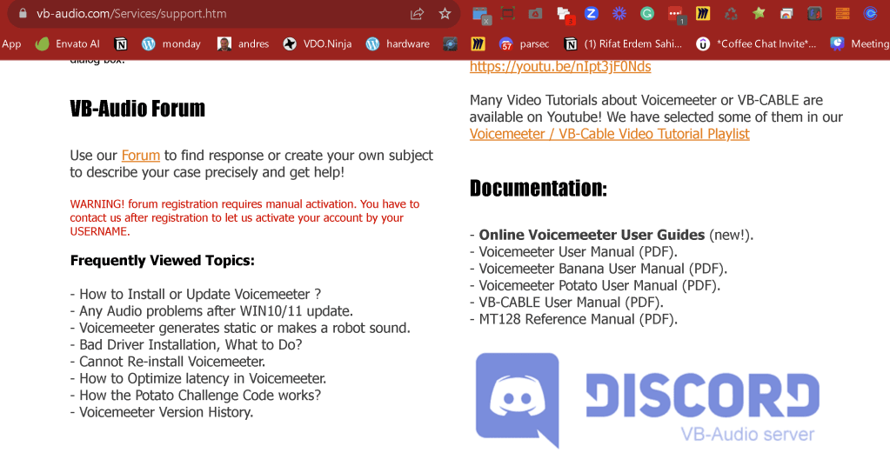
Task: Open topic Bad Driver Installation, What to Do?
Action: (191, 344)
